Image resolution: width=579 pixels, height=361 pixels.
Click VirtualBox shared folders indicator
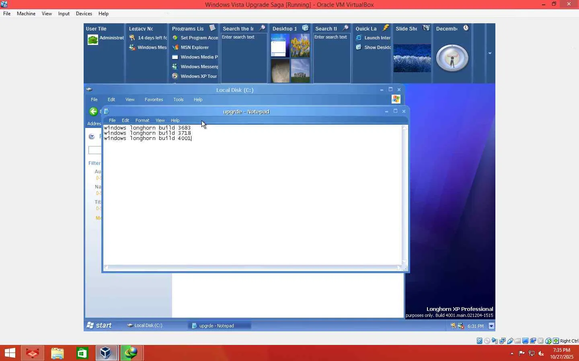pyautogui.click(x=518, y=341)
